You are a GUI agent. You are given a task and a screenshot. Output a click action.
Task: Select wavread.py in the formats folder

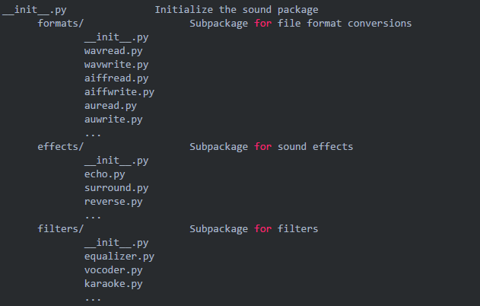pos(113,51)
